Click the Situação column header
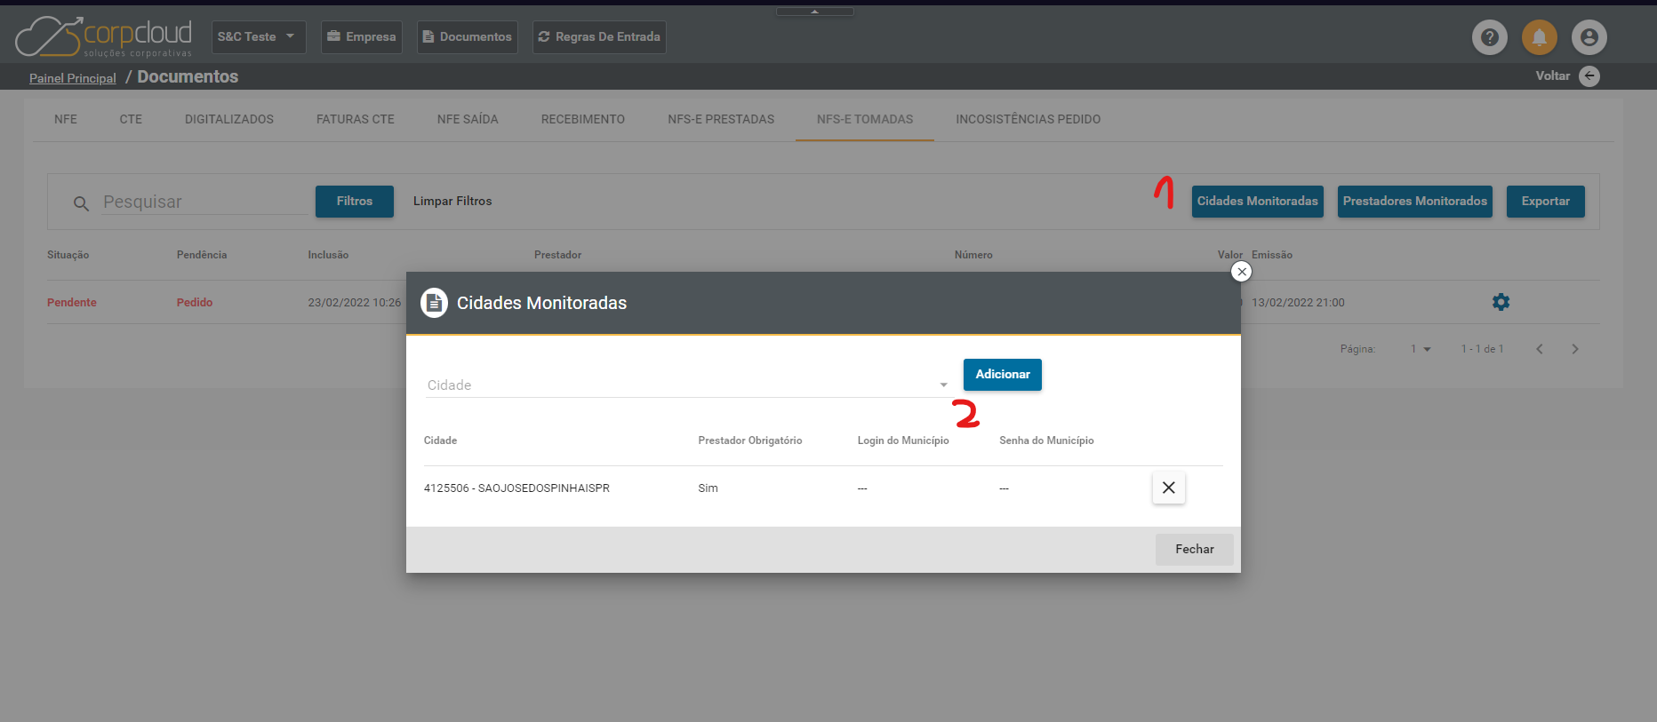This screenshot has height=722, width=1657. click(x=68, y=255)
